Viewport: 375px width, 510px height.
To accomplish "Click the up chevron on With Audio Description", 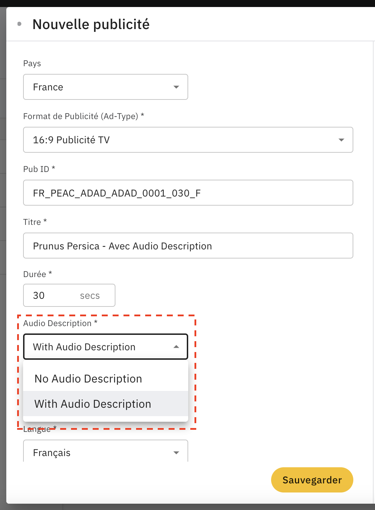I will (176, 346).
